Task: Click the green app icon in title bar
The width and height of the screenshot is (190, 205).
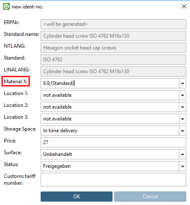Action: click(6, 6)
